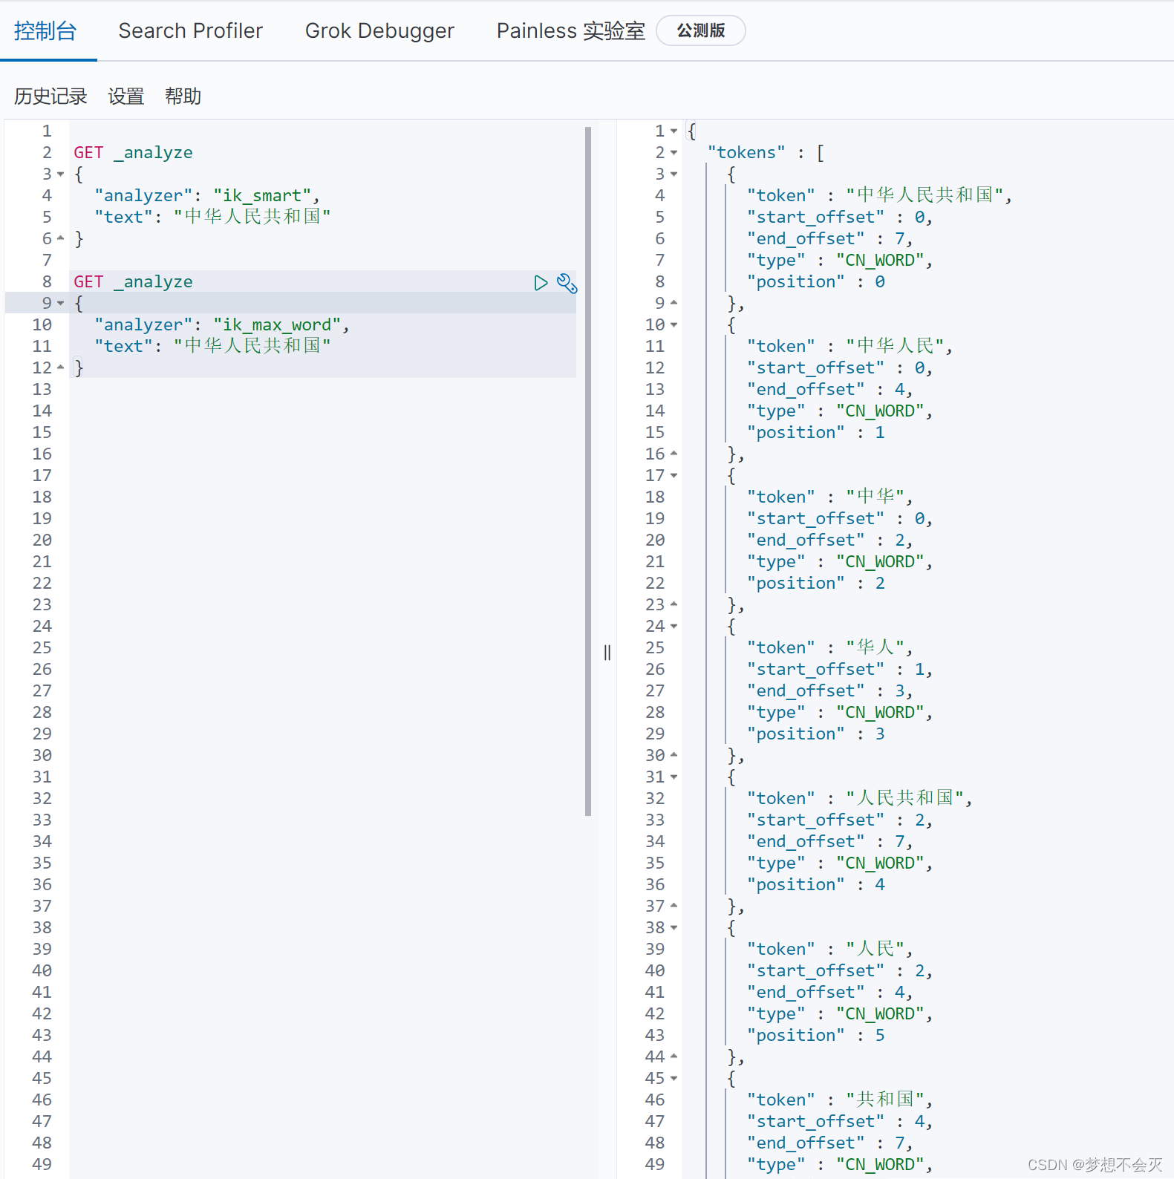Click the "ik_max_word" analyzer value
The image size is (1174, 1179).
pyautogui.click(x=277, y=325)
